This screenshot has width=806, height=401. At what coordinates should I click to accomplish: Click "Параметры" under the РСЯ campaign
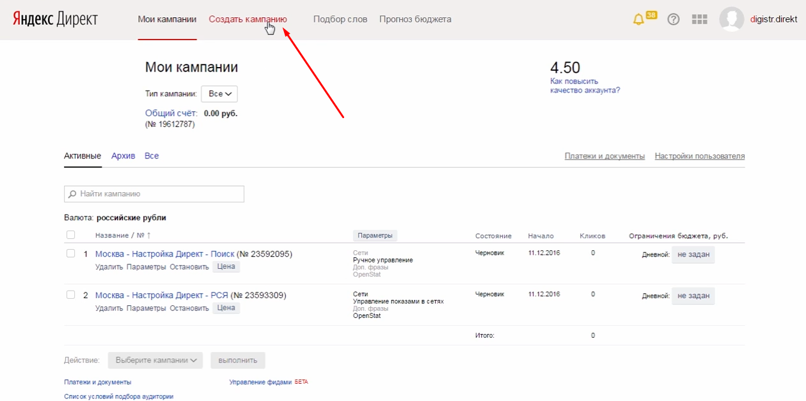[146, 308]
